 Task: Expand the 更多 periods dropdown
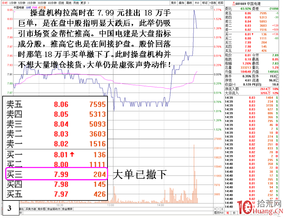pyautogui.click(x=84, y=3)
